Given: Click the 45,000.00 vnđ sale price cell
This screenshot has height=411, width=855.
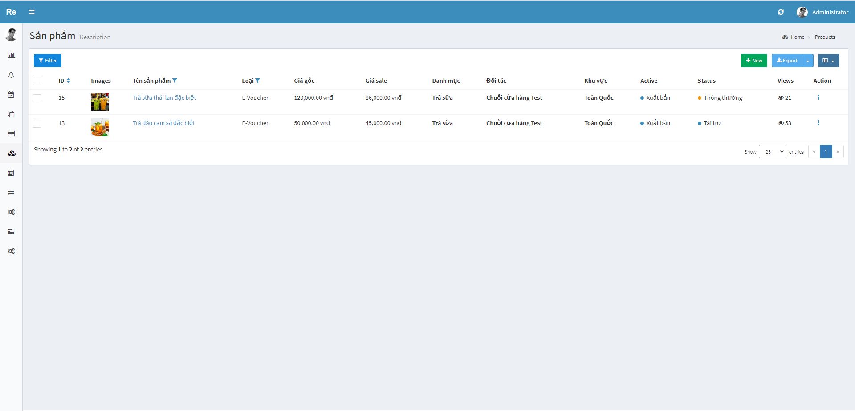Looking at the screenshot, I should 383,123.
